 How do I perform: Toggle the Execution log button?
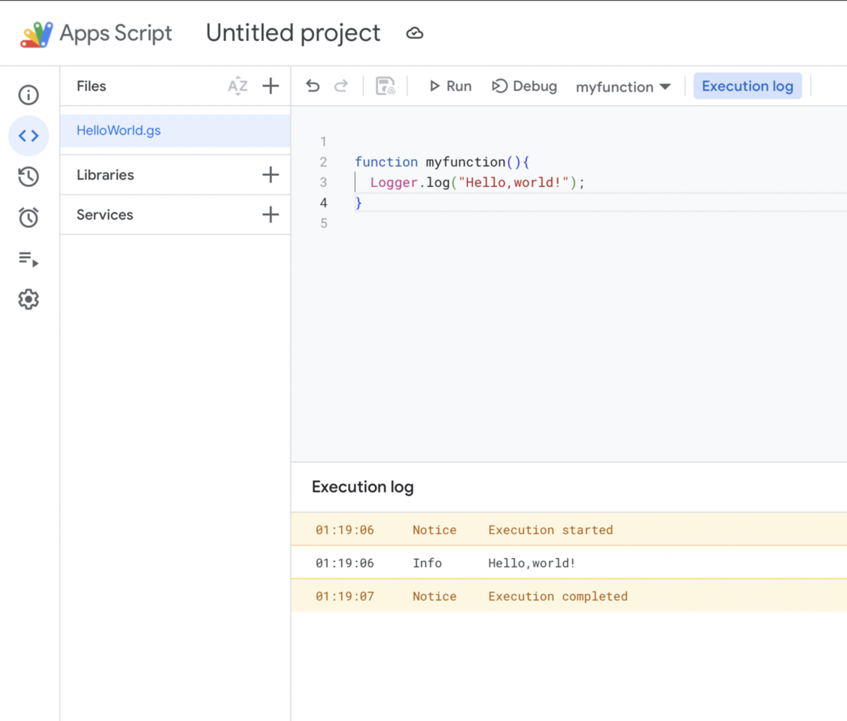pyautogui.click(x=747, y=86)
